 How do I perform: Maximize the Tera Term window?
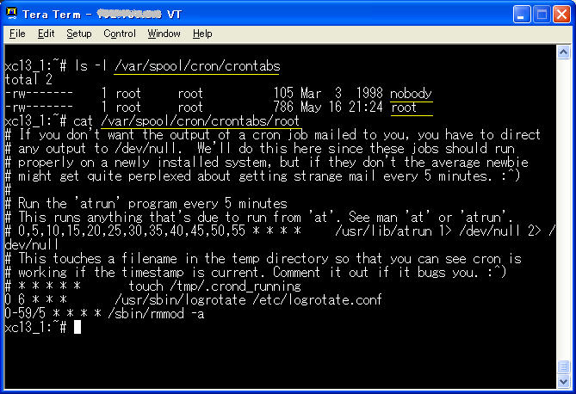pos(542,15)
